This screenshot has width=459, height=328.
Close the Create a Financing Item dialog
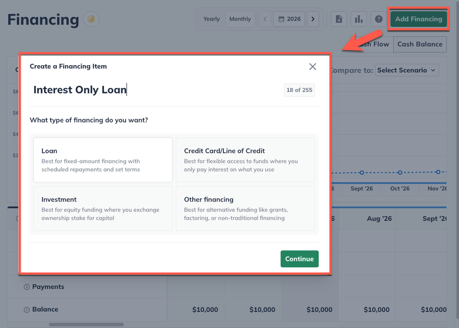pyautogui.click(x=313, y=67)
